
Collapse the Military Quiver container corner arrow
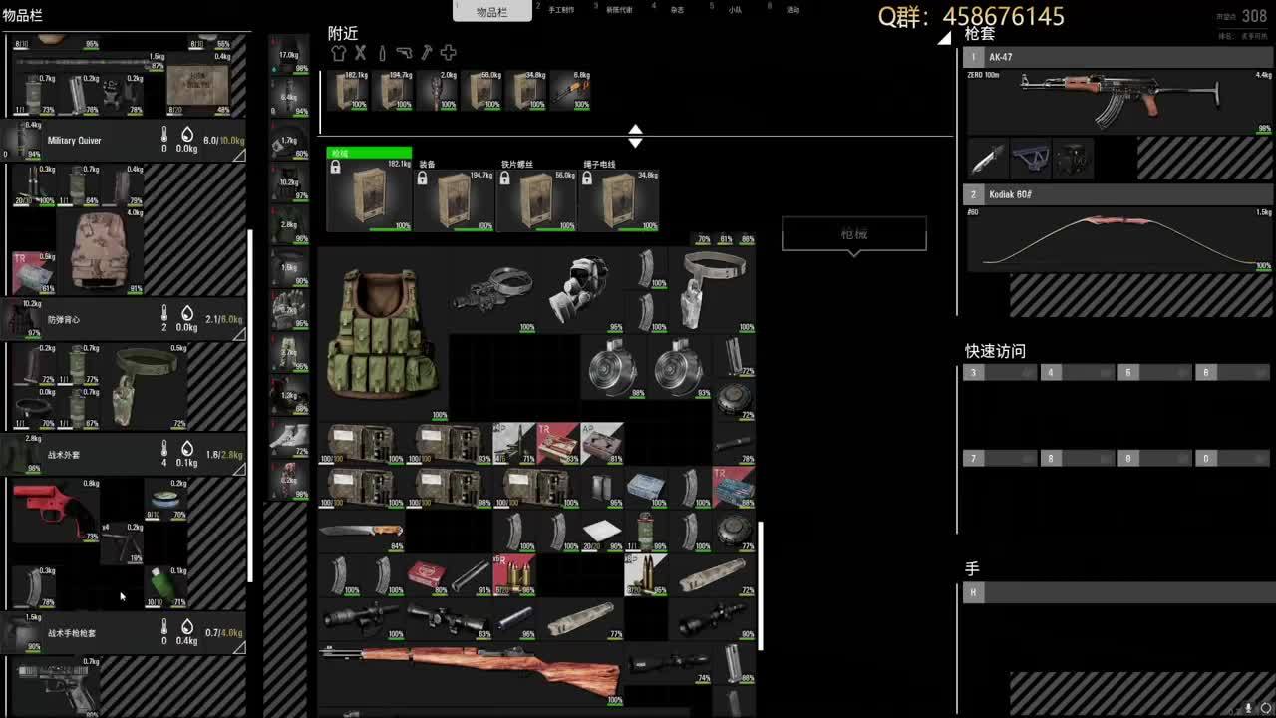click(x=239, y=156)
